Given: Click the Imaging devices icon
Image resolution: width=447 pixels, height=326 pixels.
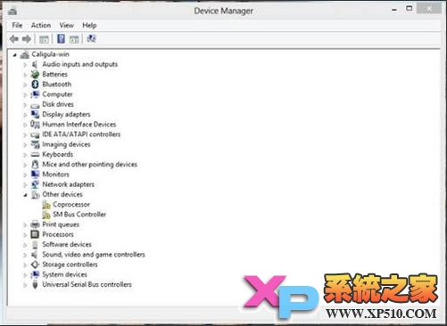Looking at the screenshot, I should 35,144.
